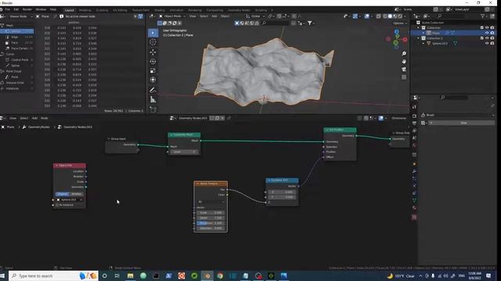
Task: Click the viewport zoom magnifier icon
Action: pos(404,54)
